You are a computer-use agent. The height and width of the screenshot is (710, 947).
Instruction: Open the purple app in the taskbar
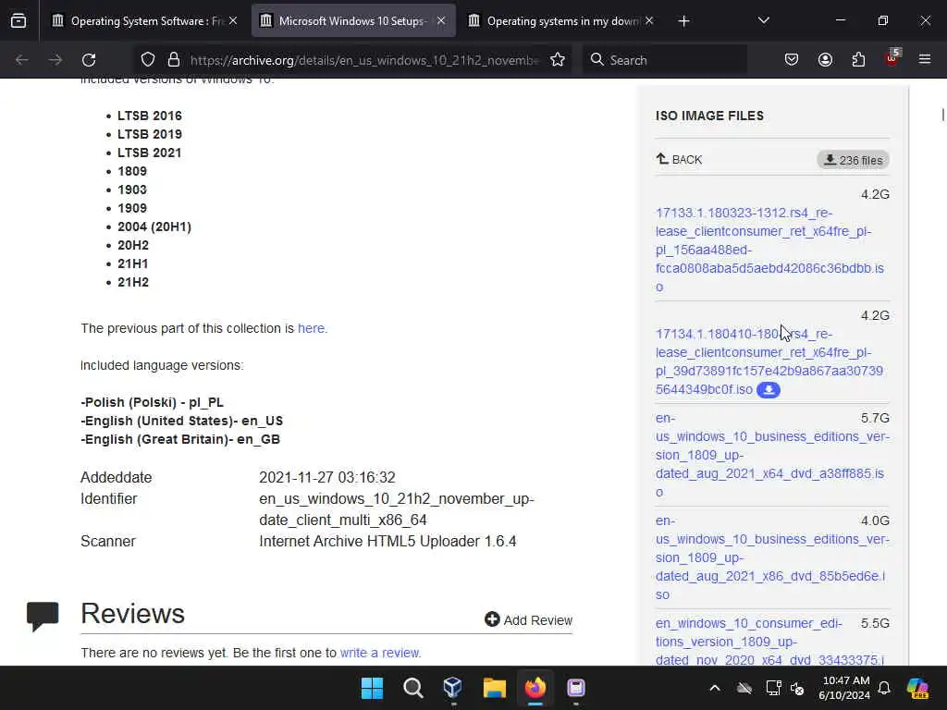(x=576, y=688)
